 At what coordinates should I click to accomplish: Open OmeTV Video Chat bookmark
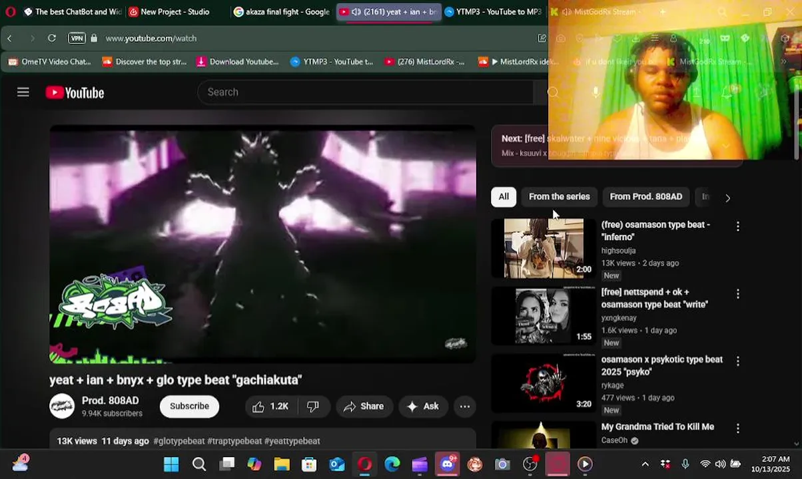click(x=50, y=62)
